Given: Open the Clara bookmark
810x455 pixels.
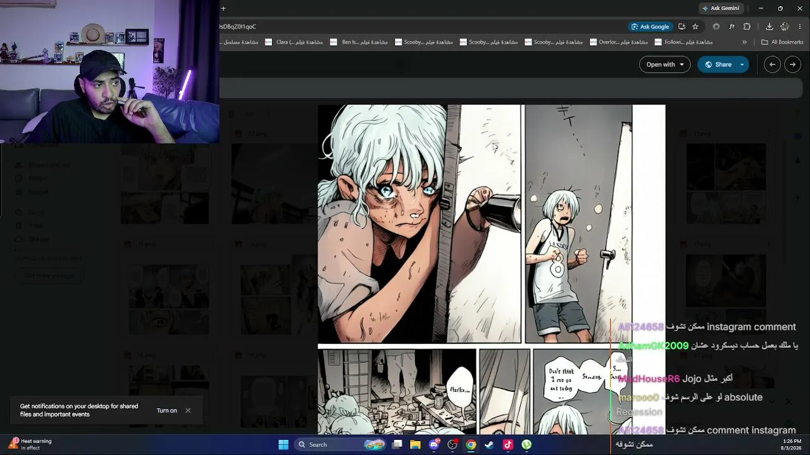Looking at the screenshot, I should tap(294, 42).
